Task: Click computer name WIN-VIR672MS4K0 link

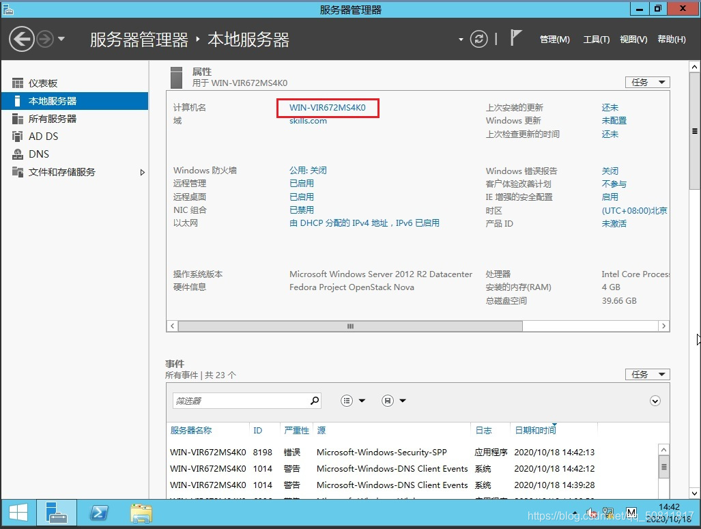Action: [x=327, y=108]
